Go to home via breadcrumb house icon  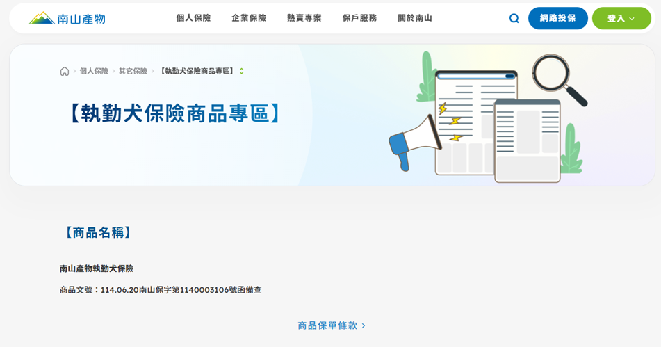coord(65,71)
